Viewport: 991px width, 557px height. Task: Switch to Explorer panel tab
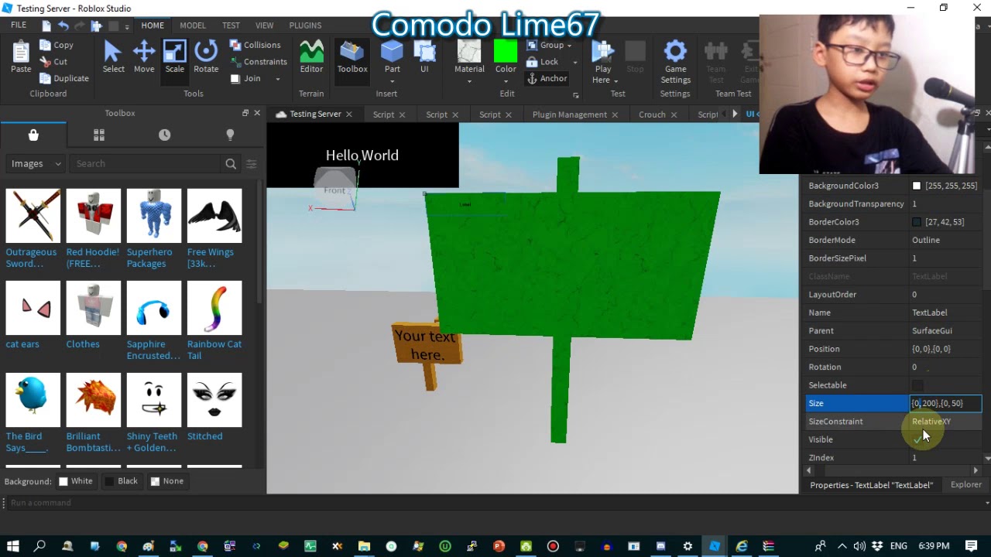click(x=965, y=485)
